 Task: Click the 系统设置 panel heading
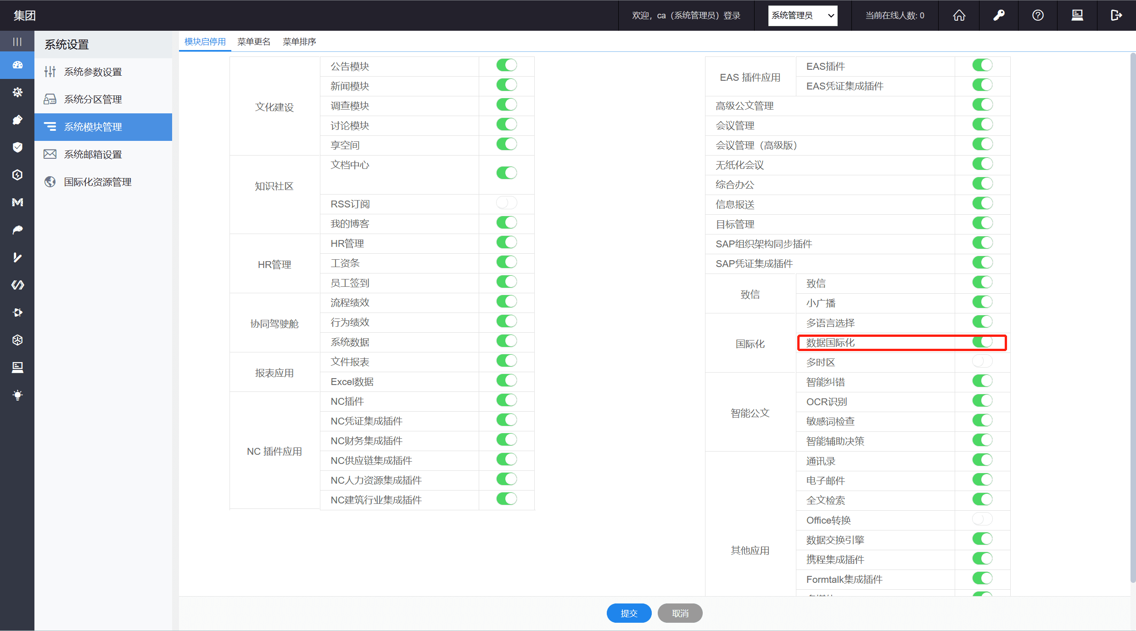coord(67,45)
